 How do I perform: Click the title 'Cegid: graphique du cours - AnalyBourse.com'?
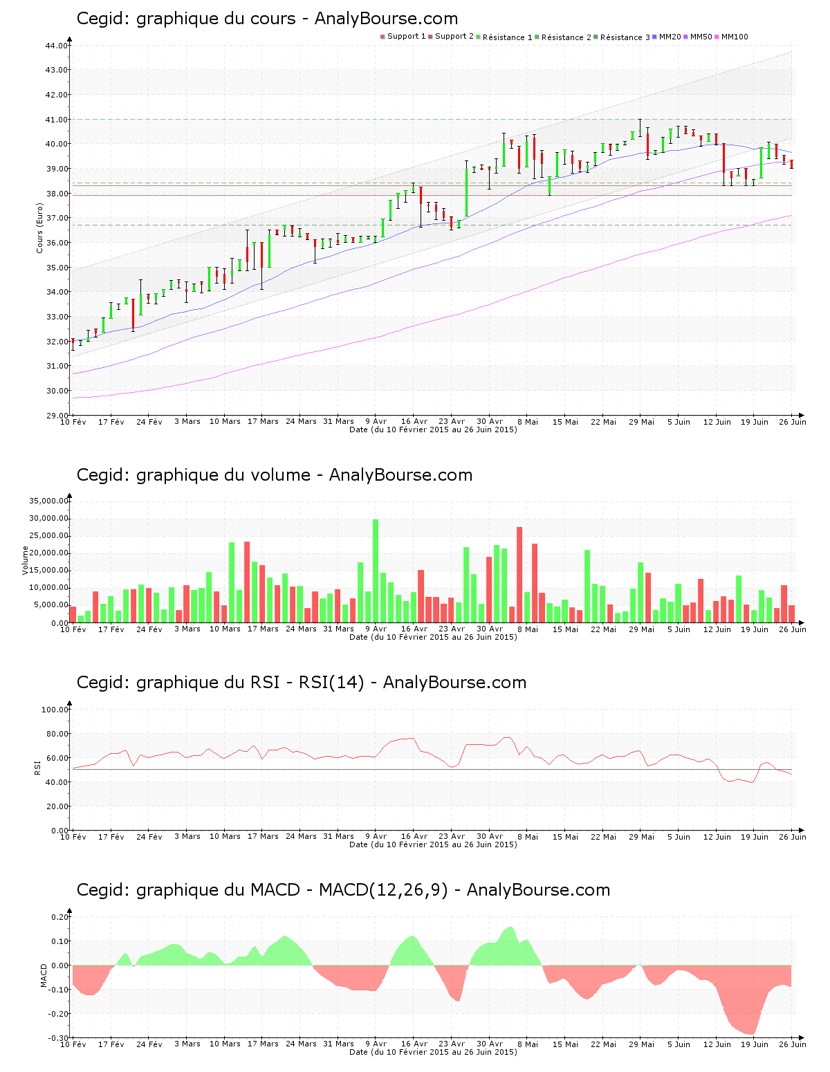(x=267, y=19)
